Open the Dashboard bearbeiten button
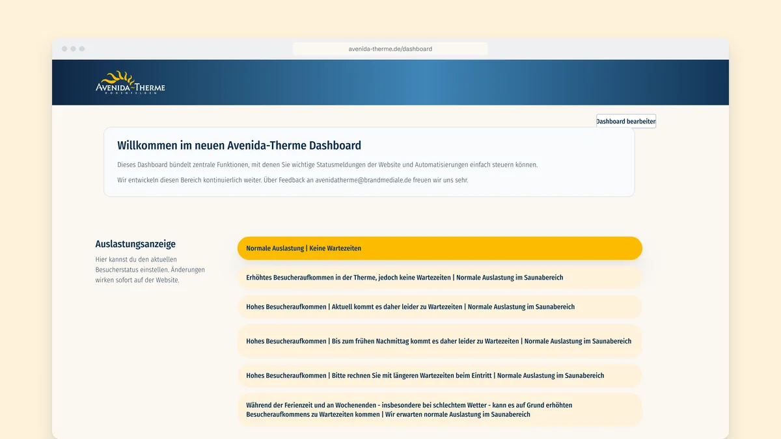Viewport: 781px width, 439px height. tap(626, 121)
